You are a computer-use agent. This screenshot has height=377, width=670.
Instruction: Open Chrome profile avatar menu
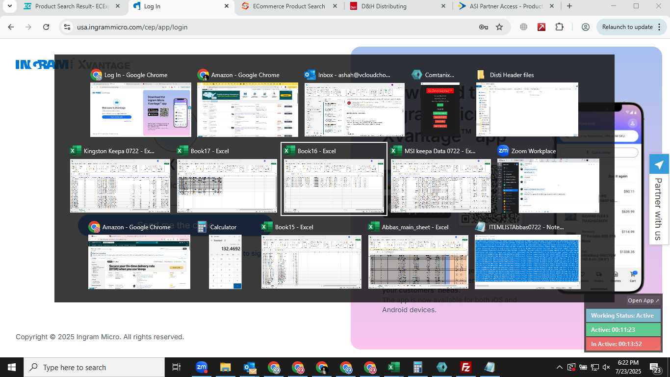click(585, 27)
